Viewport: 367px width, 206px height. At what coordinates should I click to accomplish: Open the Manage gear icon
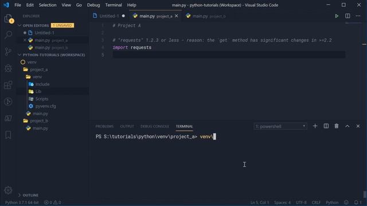click(8, 191)
